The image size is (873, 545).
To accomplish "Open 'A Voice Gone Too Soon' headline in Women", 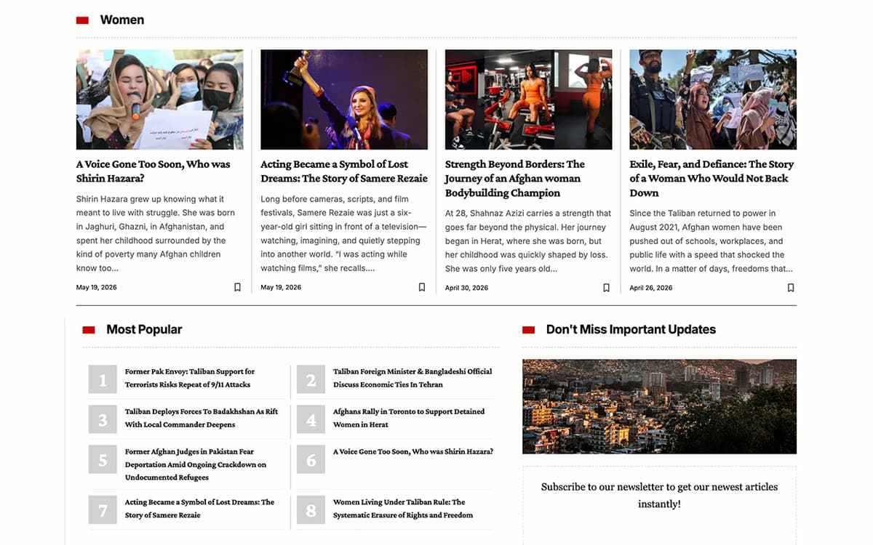I will [x=153, y=171].
